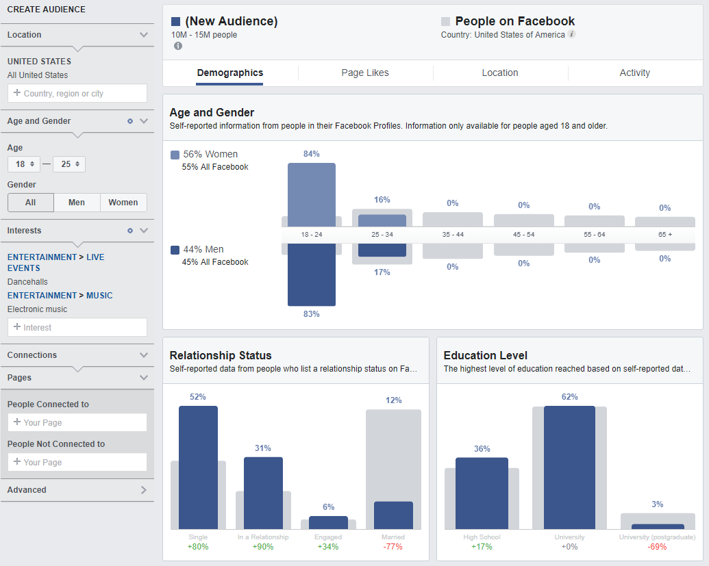Click the info icon under New Audience

178,46
